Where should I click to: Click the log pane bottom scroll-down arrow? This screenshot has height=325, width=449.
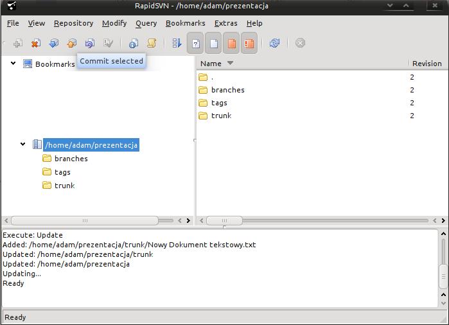443,303
